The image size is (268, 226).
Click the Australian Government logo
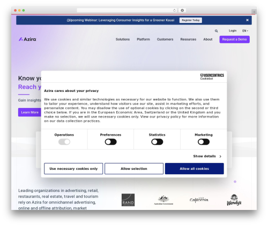coord(163,200)
